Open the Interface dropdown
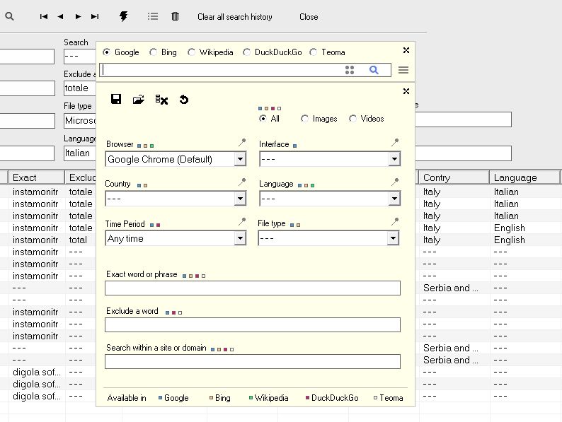562x422 pixels. pos(330,159)
